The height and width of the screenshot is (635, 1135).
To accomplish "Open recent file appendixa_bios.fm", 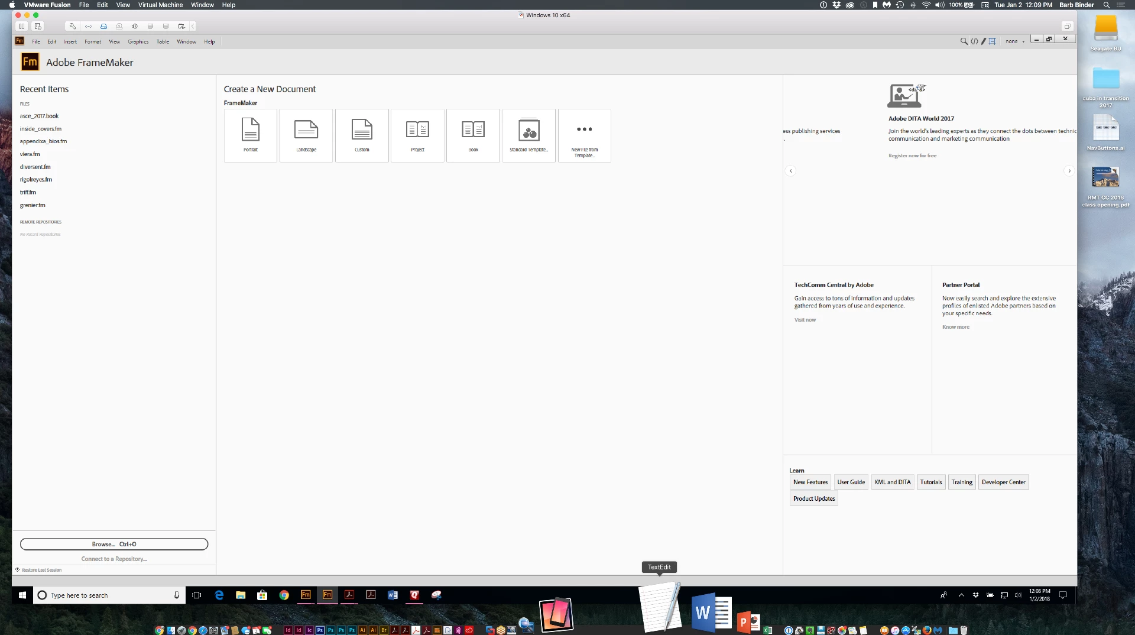I will [x=43, y=141].
